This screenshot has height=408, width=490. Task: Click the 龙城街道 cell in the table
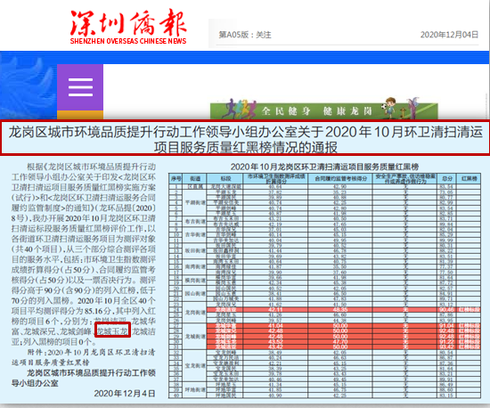(x=195, y=336)
